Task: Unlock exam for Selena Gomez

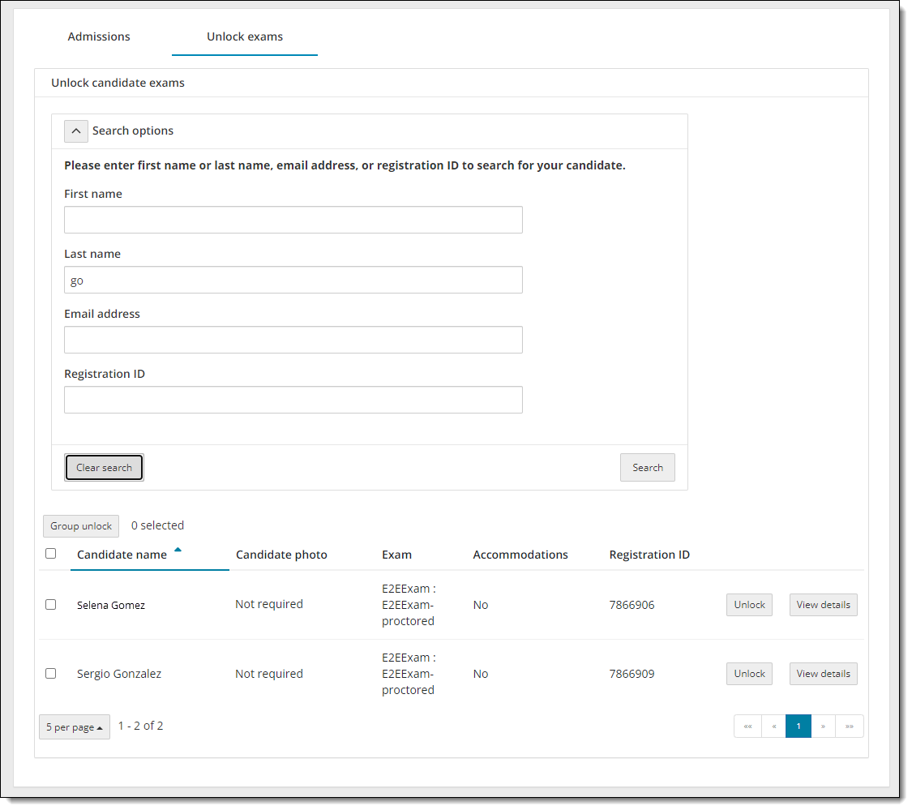Action: pyautogui.click(x=749, y=605)
